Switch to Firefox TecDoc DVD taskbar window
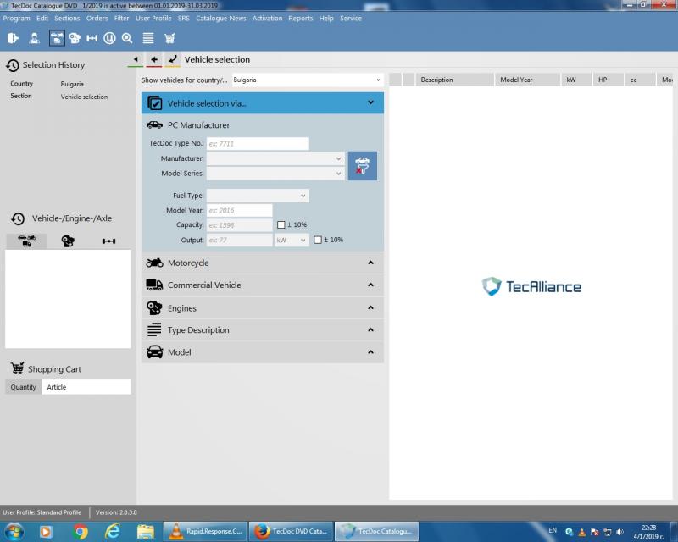The image size is (678, 542). click(x=291, y=531)
